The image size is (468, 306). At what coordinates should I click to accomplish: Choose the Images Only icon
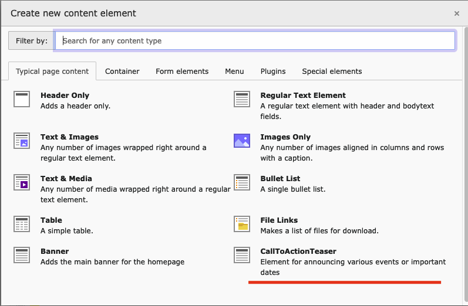pyautogui.click(x=242, y=141)
